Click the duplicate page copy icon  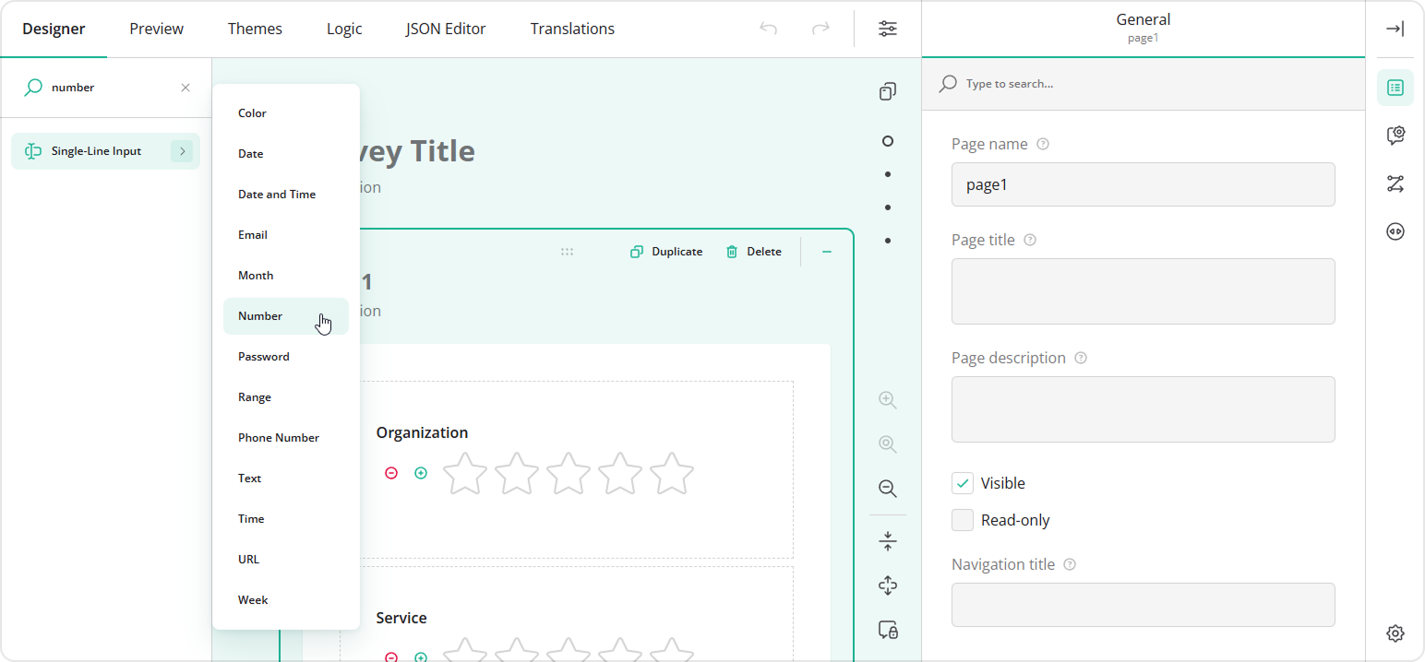coord(887,91)
